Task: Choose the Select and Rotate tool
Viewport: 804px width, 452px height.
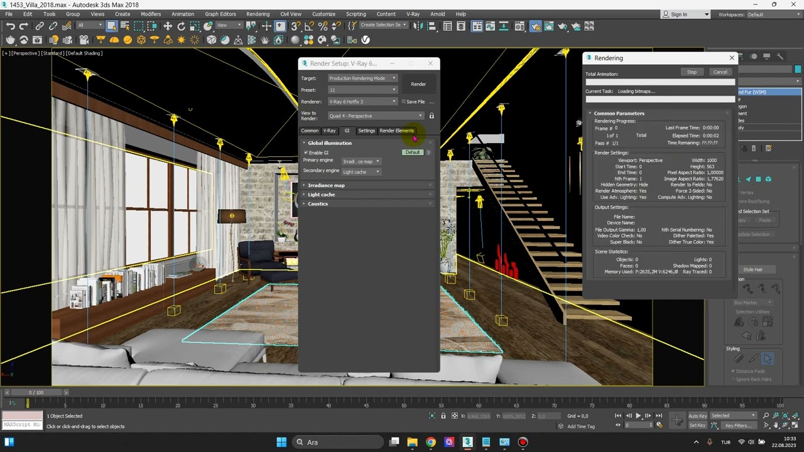Action: pos(182,26)
